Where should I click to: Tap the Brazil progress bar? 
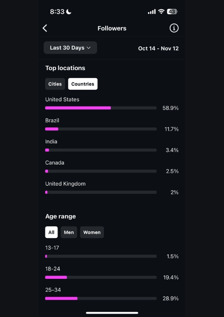click(101, 129)
